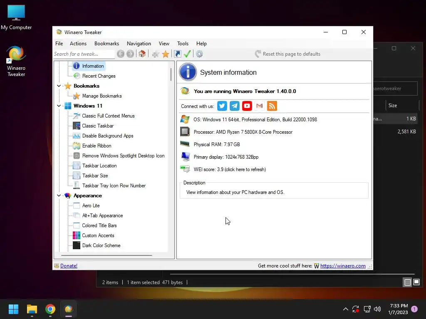Open the RSS feed icon
The height and width of the screenshot is (319, 426).
(272, 106)
